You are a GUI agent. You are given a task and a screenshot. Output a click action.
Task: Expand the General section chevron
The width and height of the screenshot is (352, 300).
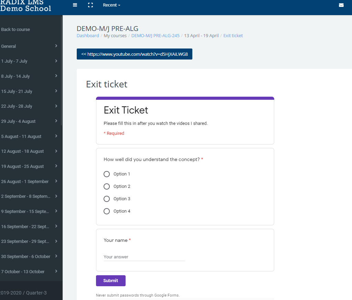click(x=56, y=46)
